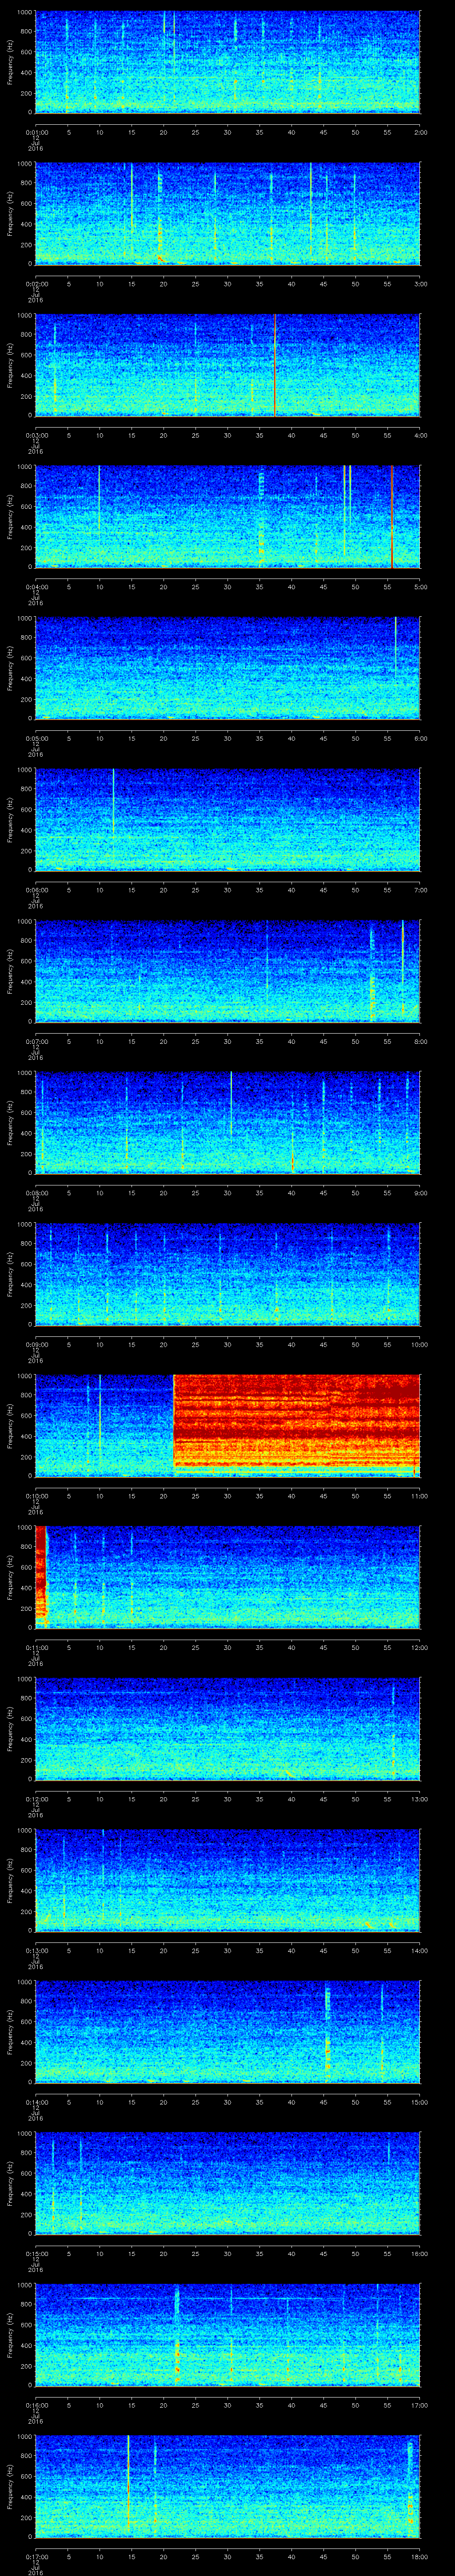Click the '0:12:00' start time label
Viewport: 455px width, 2576px height.
[36, 1799]
